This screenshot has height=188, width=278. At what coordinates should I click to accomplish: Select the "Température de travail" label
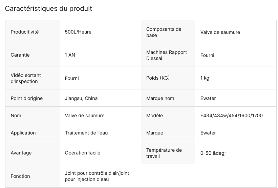pyautogui.click(x=164, y=153)
